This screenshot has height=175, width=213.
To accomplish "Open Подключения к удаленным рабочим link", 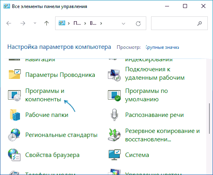I will click(x=155, y=73).
